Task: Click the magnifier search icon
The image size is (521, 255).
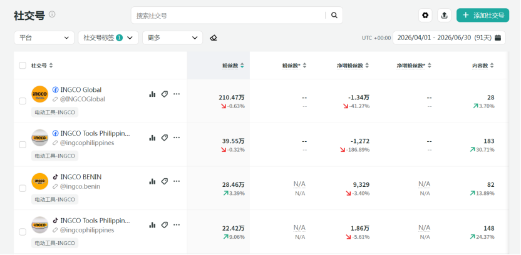Action: click(x=334, y=15)
